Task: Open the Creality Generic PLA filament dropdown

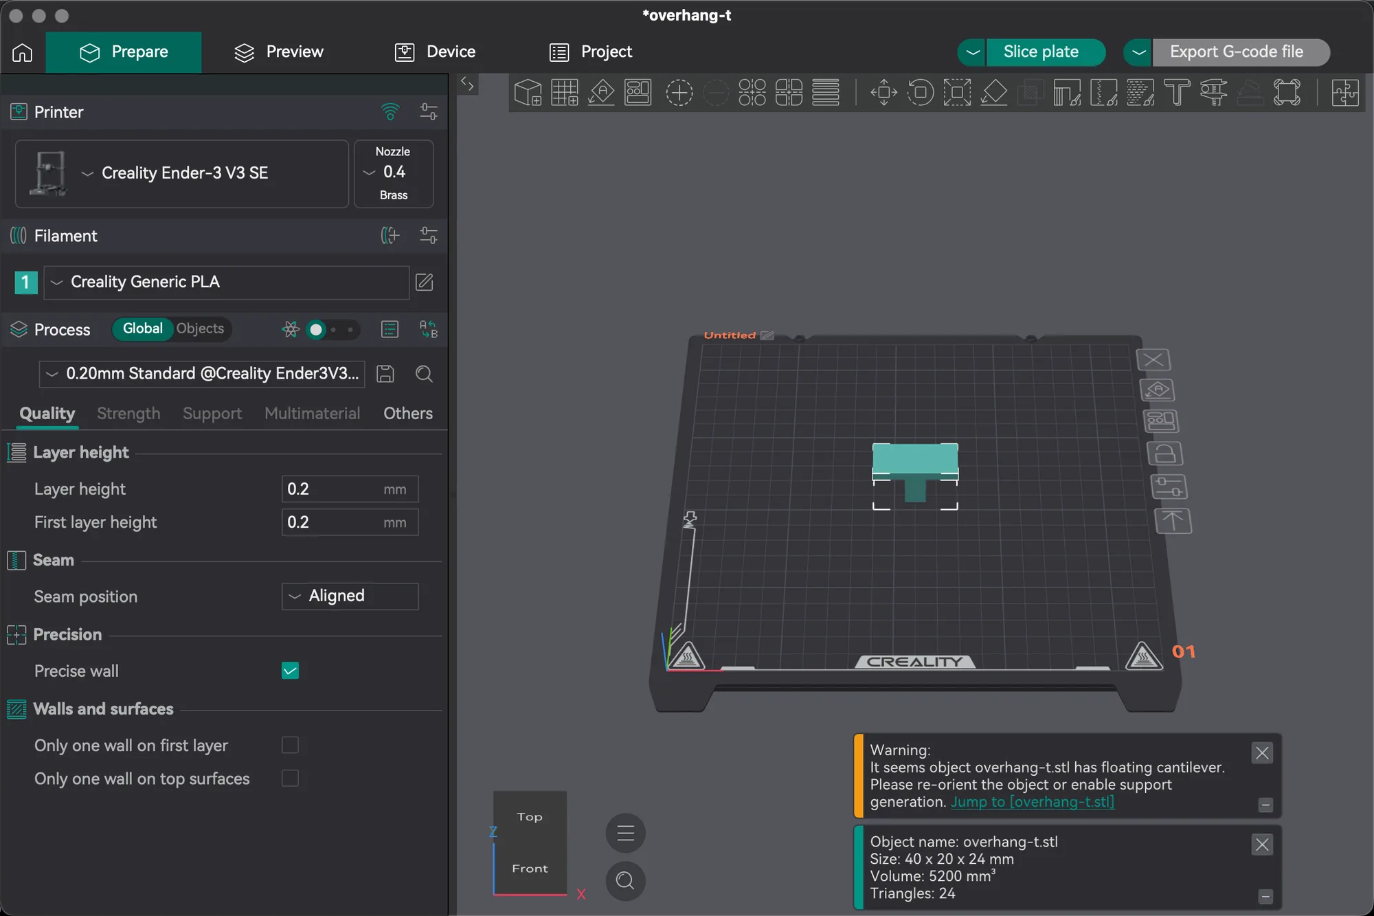Action: coord(227,282)
